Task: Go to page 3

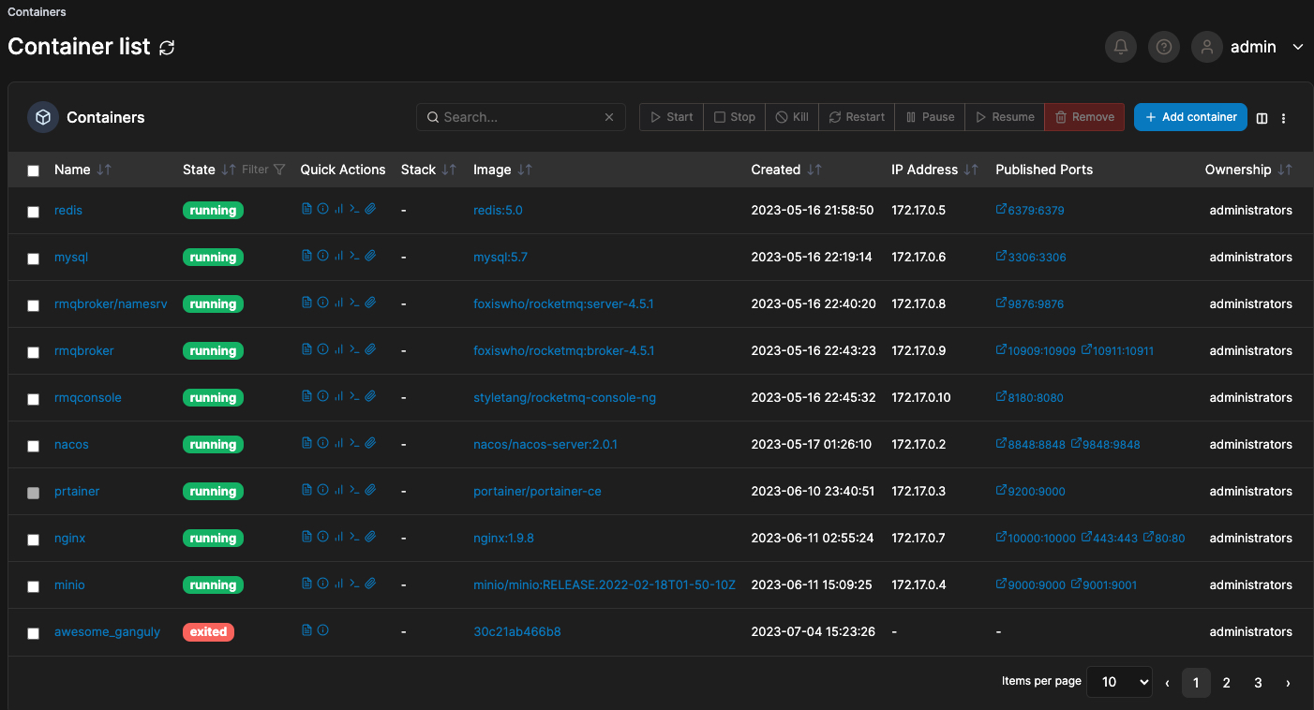Action: pyautogui.click(x=1258, y=683)
